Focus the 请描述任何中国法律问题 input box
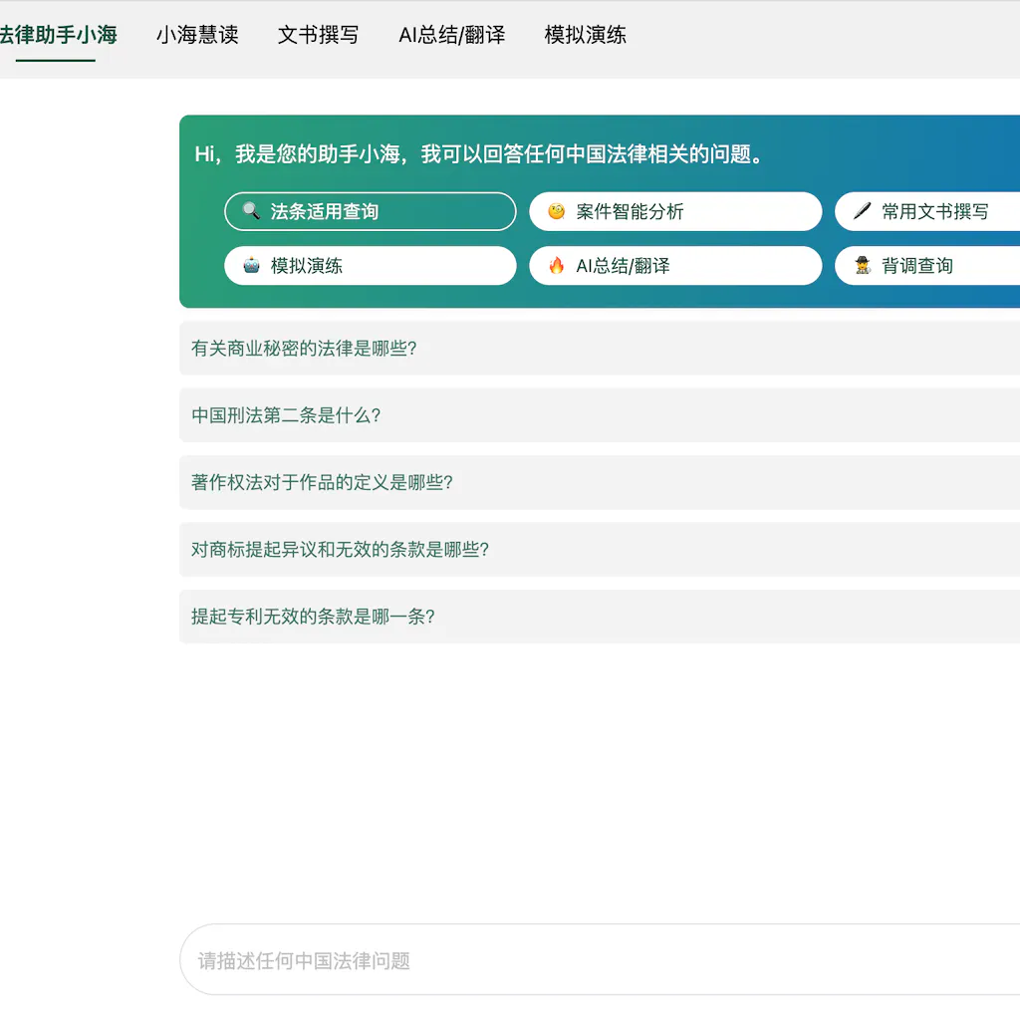 click(x=599, y=960)
